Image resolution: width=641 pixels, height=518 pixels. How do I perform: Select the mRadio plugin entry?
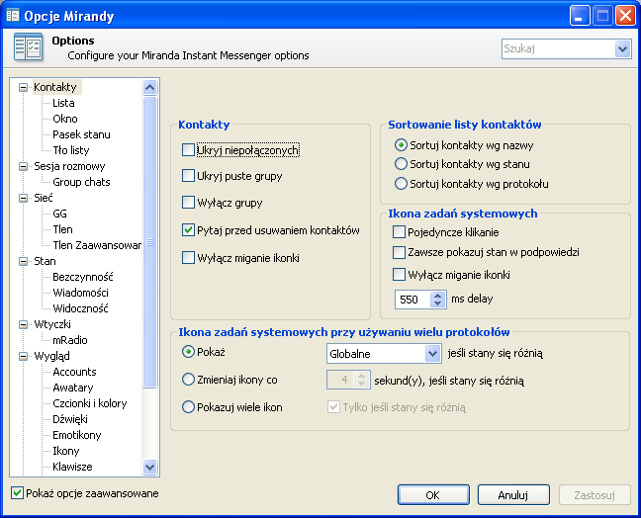click(x=70, y=340)
